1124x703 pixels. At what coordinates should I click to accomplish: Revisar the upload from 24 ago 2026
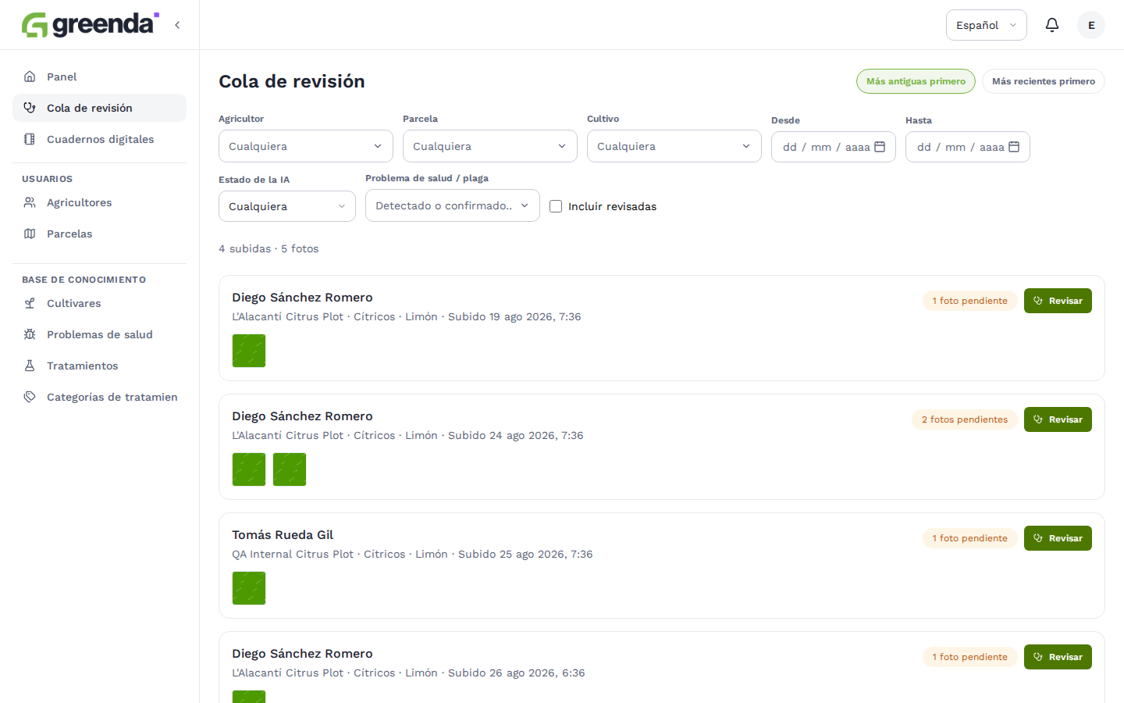coord(1058,419)
